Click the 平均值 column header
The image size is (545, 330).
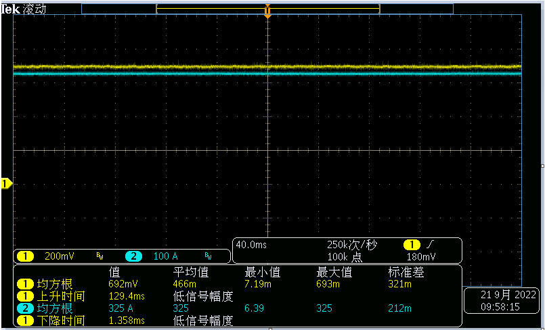[190, 273]
